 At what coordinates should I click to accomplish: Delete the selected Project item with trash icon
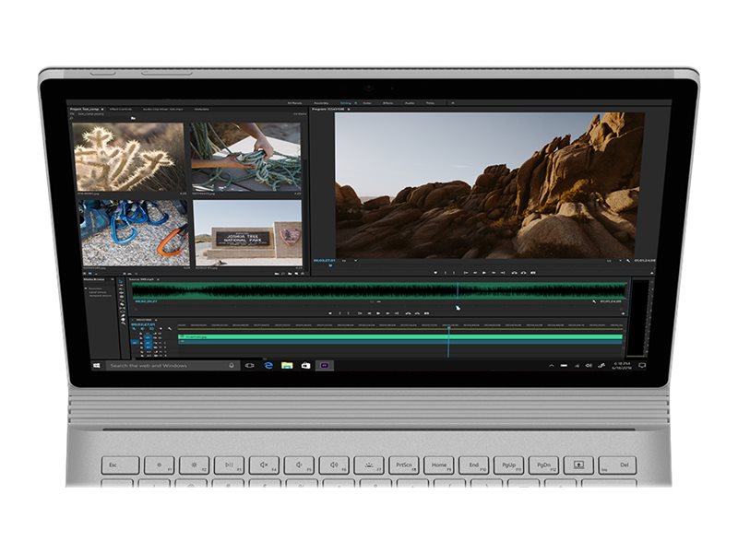pyautogui.click(x=303, y=274)
